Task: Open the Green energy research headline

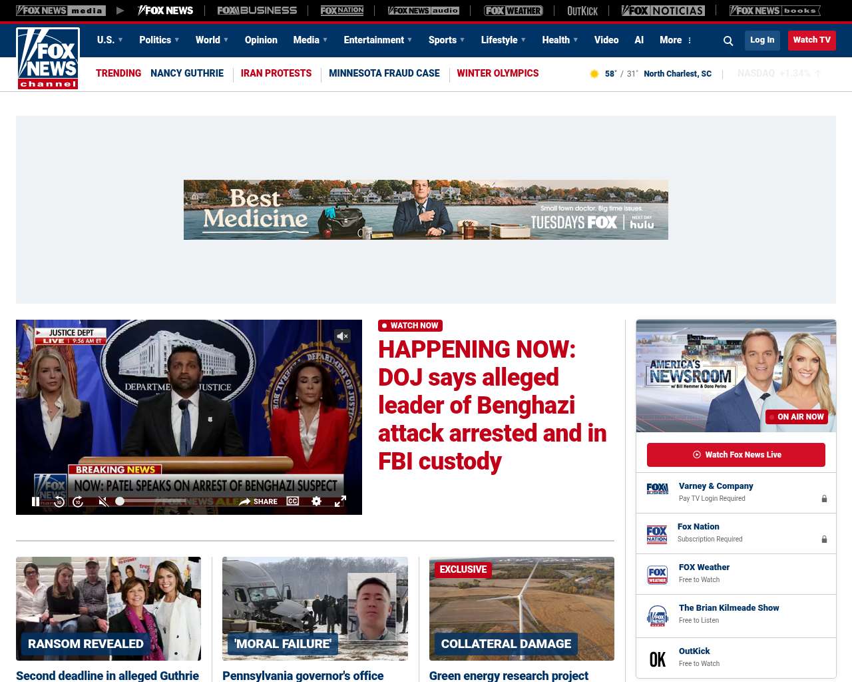Action: [509, 675]
